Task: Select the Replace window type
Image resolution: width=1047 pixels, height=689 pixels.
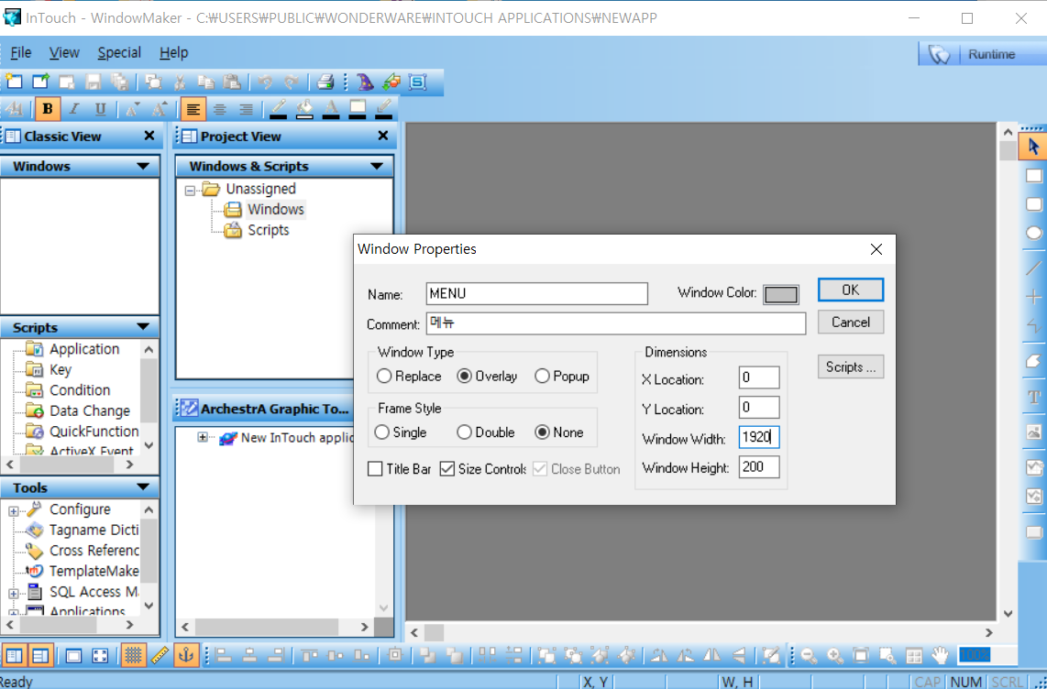Action: click(x=384, y=377)
